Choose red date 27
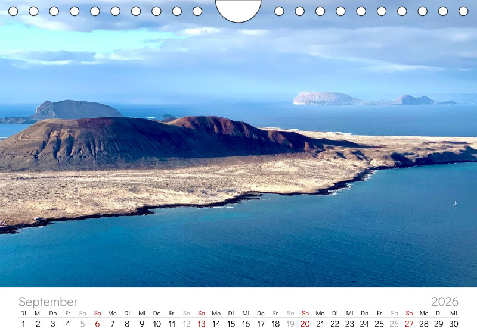This screenshot has width=477, height=335. pyautogui.click(x=409, y=324)
